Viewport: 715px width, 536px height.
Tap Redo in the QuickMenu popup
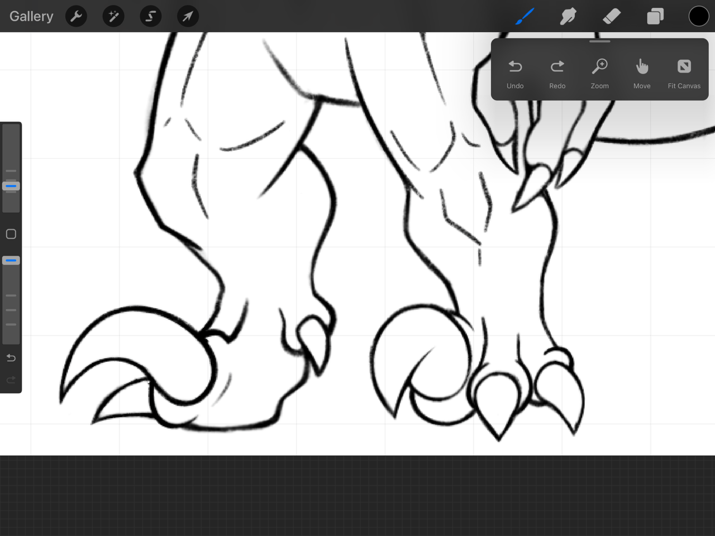click(557, 74)
